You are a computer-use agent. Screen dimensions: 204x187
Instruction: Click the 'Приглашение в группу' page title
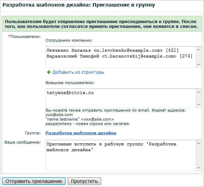pyautogui.click(x=124, y=5)
